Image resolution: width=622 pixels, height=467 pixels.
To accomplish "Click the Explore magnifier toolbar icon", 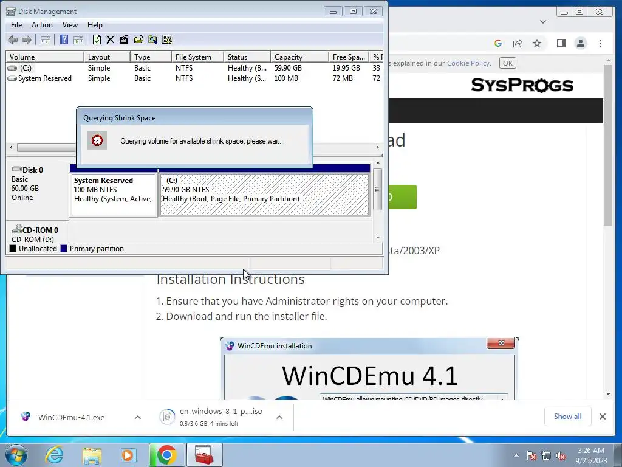I will tap(152, 40).
